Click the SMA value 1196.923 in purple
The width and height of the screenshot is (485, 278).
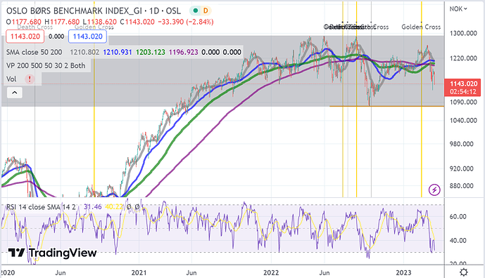184,52
